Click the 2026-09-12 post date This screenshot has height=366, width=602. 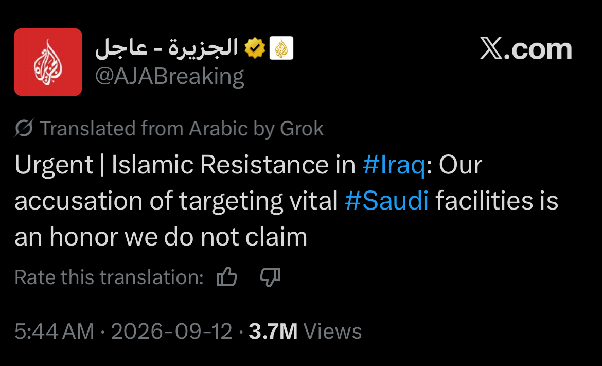coord(172,331)
